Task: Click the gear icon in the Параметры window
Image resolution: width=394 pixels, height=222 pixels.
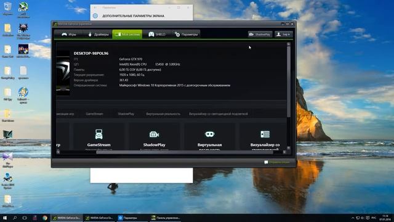Action: pyautogui.click(x=95, y=16)
